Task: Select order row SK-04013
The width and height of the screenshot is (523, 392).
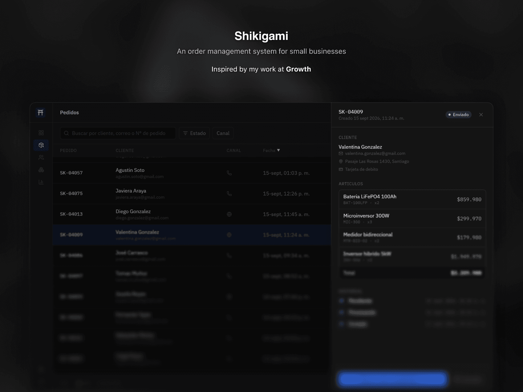Action: 192,215
